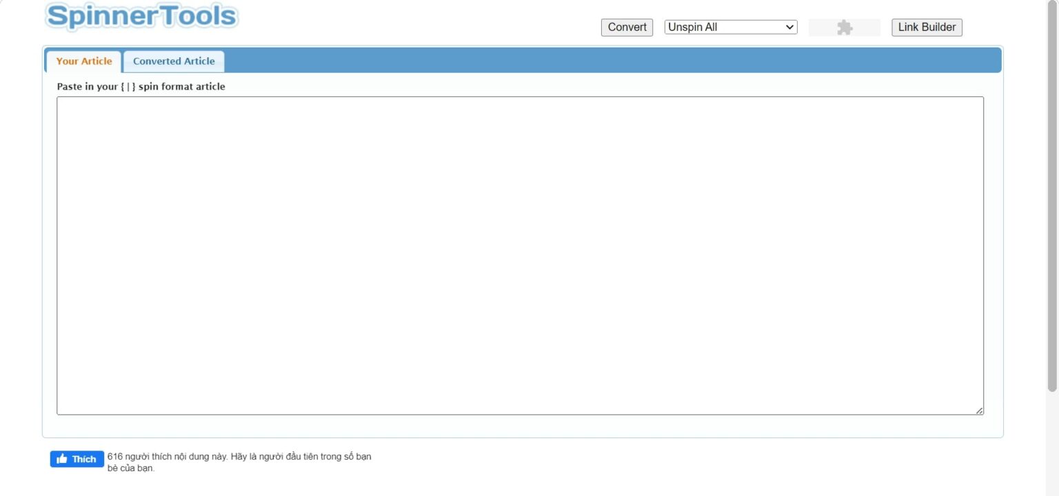Click the "Paste in your { | } spin format article" label
The image size is (1059, 496).
pyautogui.click(x=141, y=87)
